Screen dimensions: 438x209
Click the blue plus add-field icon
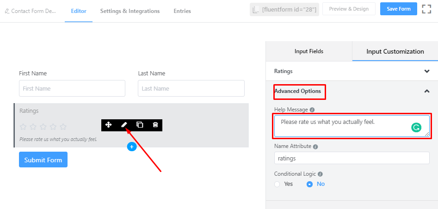[x=131, y=147]
